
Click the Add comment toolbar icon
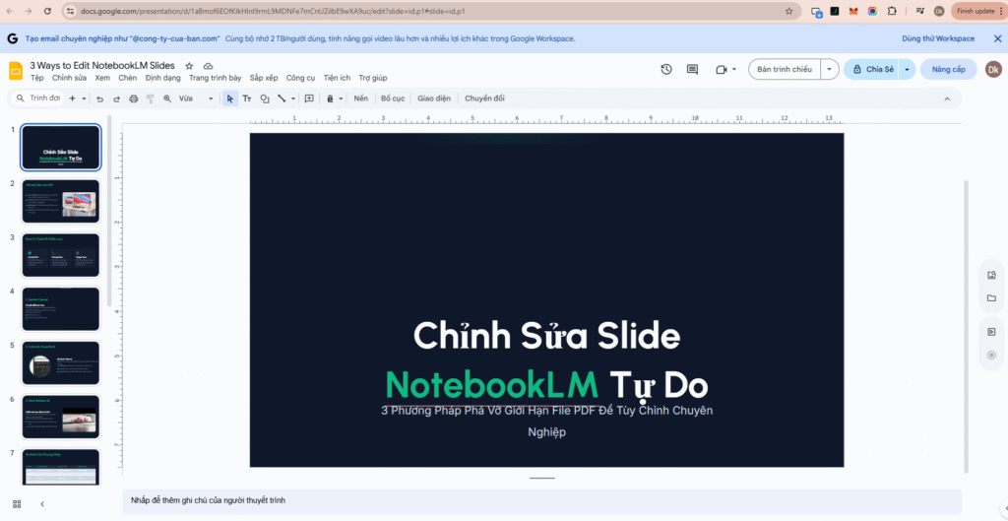click(309, 98)
